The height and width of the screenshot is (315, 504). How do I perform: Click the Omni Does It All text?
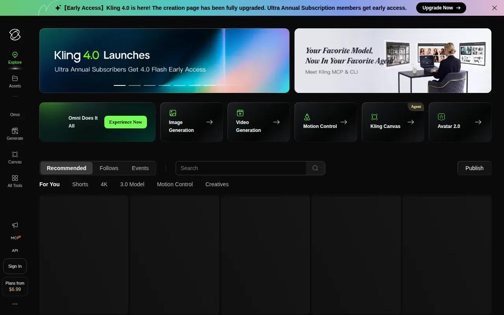click(83, 122)
